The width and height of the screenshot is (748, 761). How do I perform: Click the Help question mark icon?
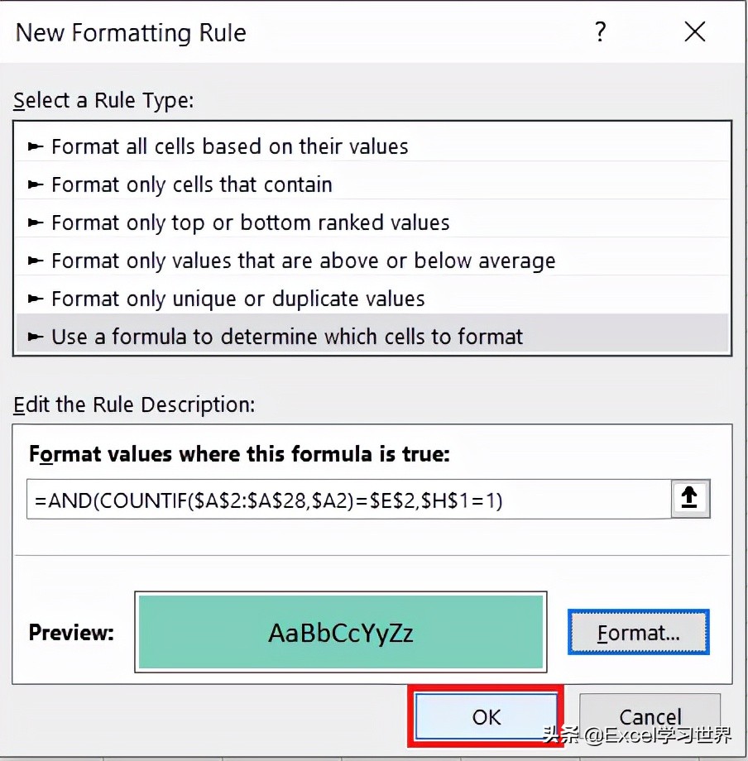tap(601, 33)
